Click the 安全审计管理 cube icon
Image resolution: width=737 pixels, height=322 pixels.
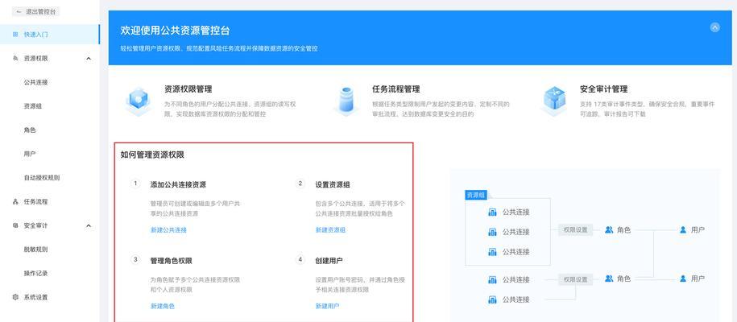point(554,101)
